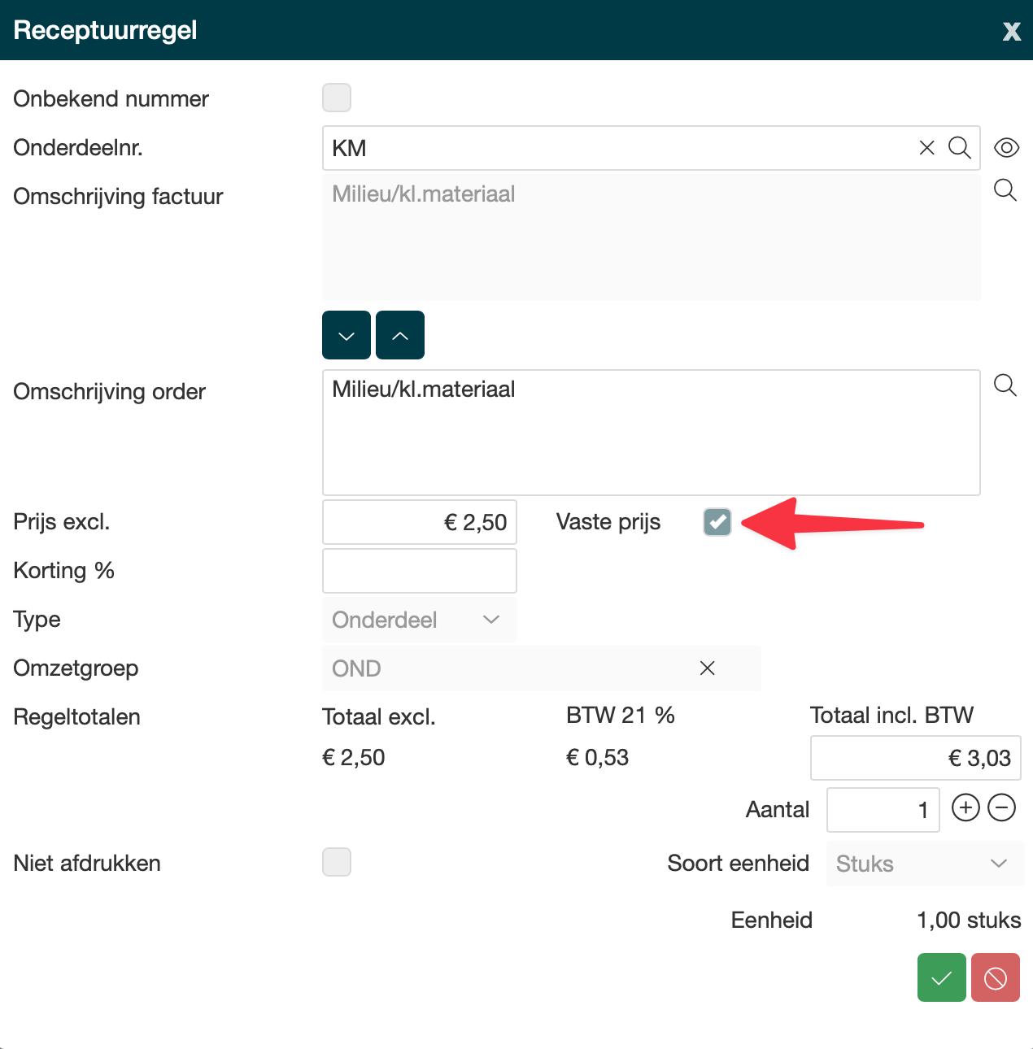1033x1049 pixels.
Task: Expand the Soort eenheid dropdown
Action: coord(924,864)
